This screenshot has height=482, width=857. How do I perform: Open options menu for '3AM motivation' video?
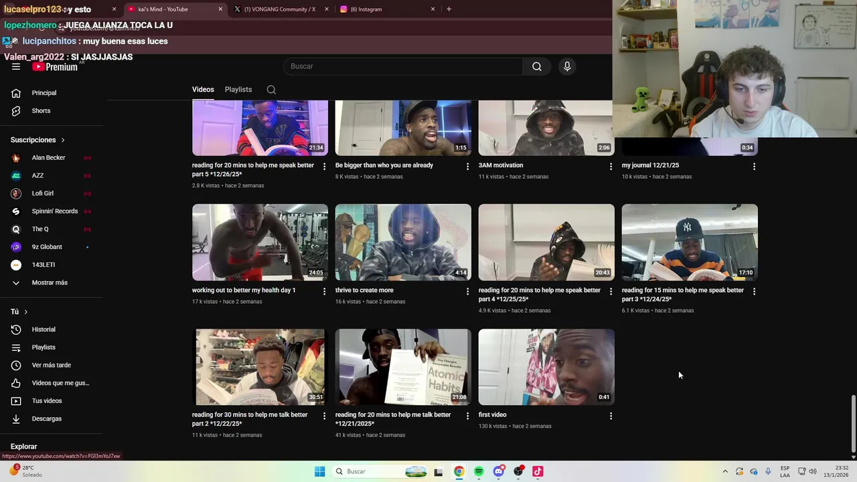611,166
